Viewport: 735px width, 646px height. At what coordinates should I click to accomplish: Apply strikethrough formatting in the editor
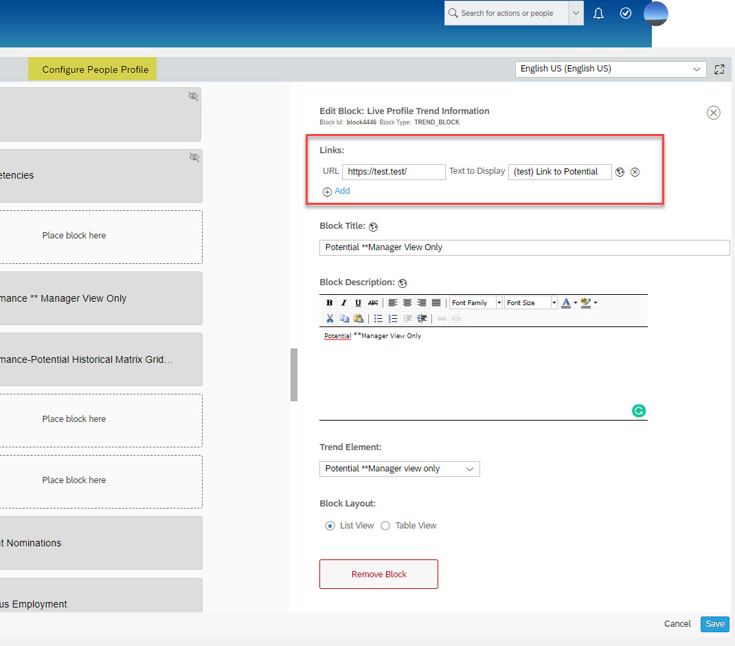(373, 303)
